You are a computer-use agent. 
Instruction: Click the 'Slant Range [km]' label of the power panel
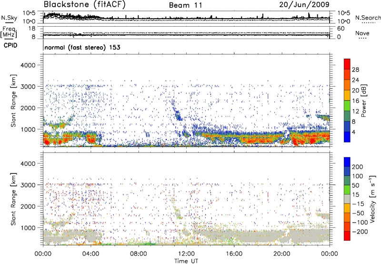pyautogui.click(x=13, y=101)
